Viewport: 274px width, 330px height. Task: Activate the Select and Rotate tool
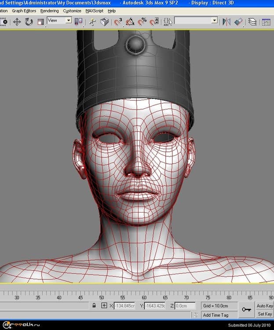point(29,22)
